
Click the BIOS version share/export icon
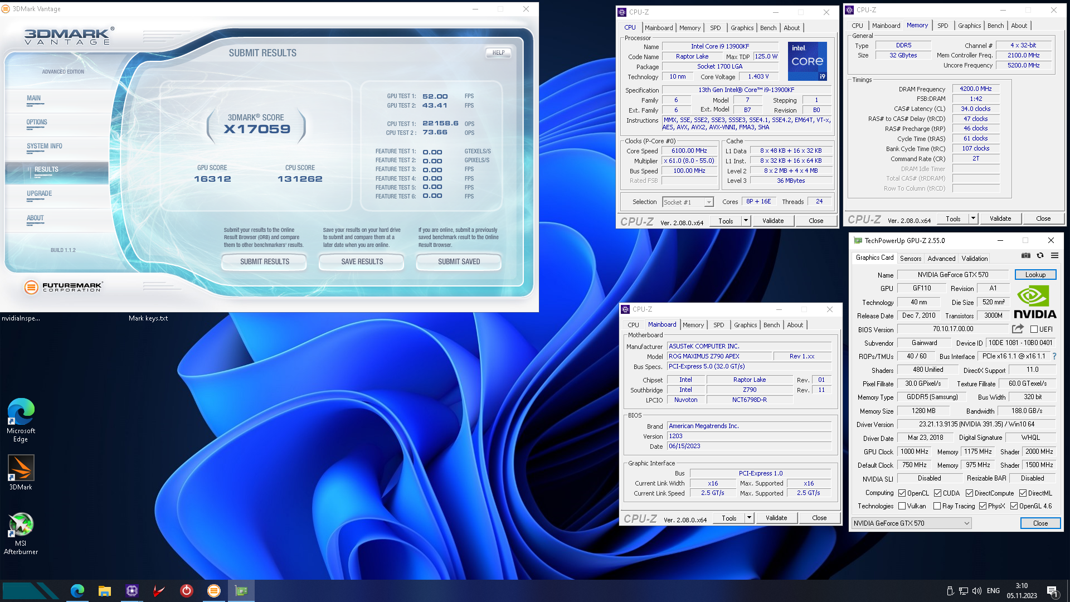pos(1018,329)
